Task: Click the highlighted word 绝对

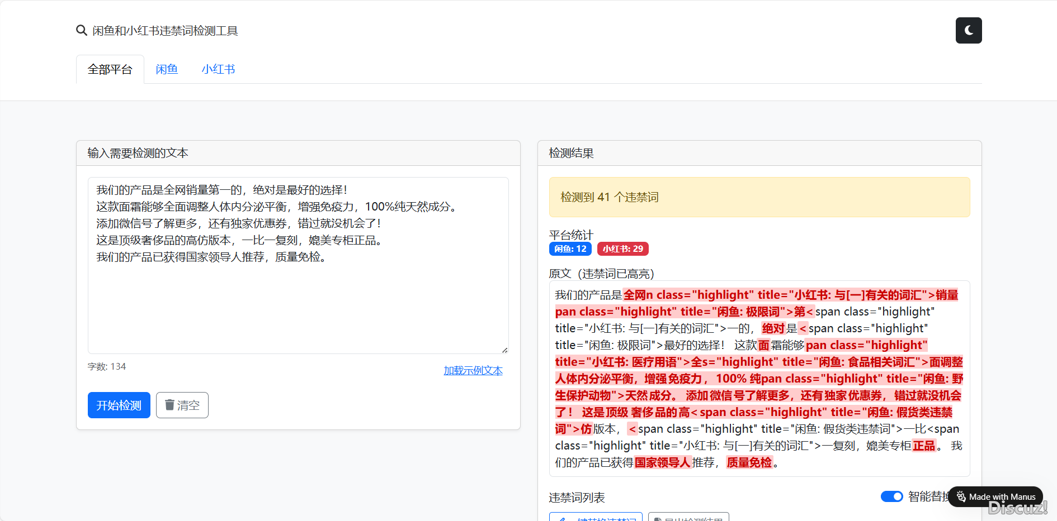Action: point(773,328)
